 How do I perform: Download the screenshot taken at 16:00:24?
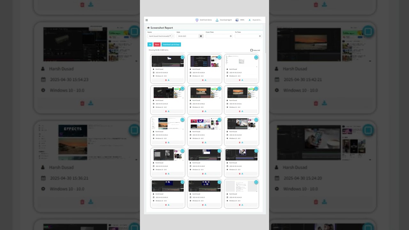pyautogui.click(x=205, y=80)
